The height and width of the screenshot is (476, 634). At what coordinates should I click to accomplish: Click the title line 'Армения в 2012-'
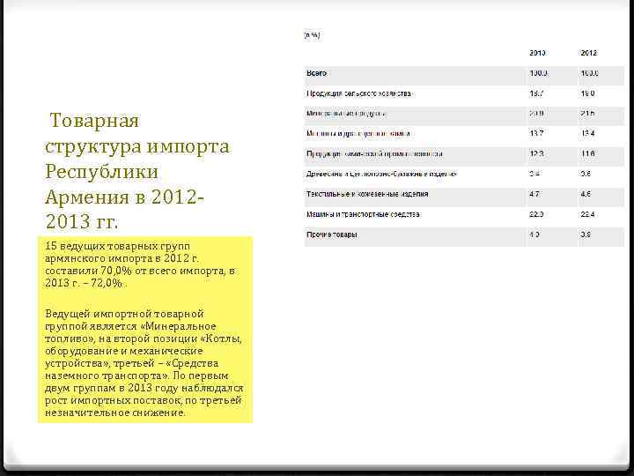click(x=124, y=197)
